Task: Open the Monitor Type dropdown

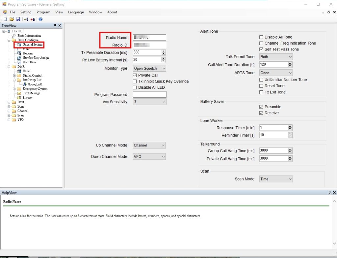Action: (149, 68)
